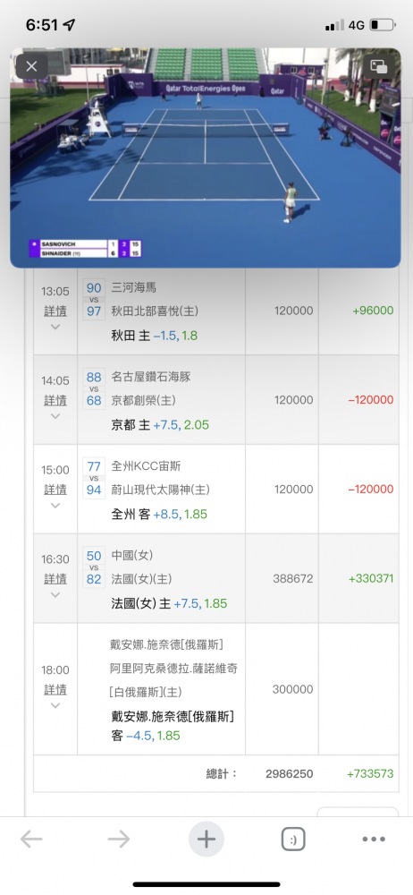Image resolution: width=413 pixels, height=895 pixels.
Task: Open 詳情 link for the 18:00 match
Action: point(55,689)
